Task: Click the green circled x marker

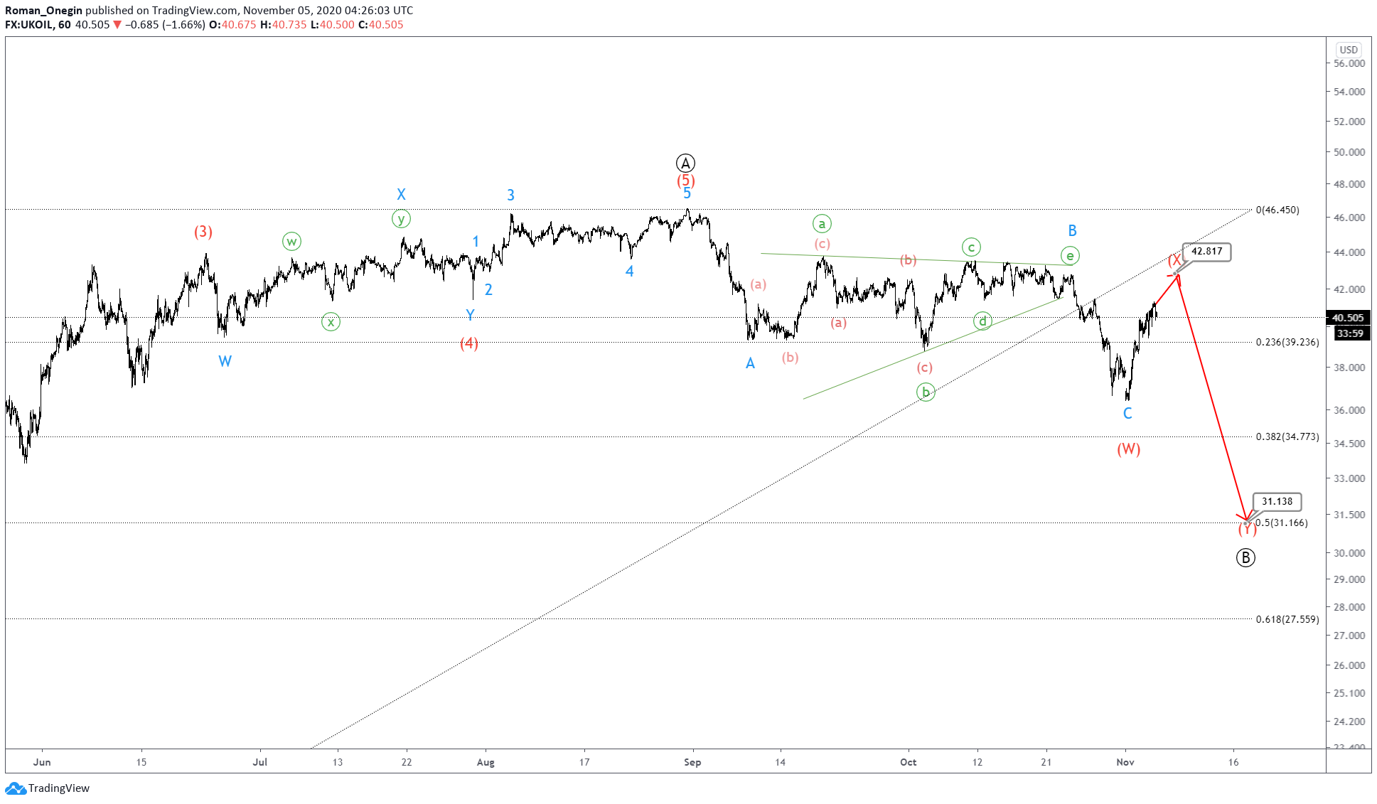Action: pos(331,322)
